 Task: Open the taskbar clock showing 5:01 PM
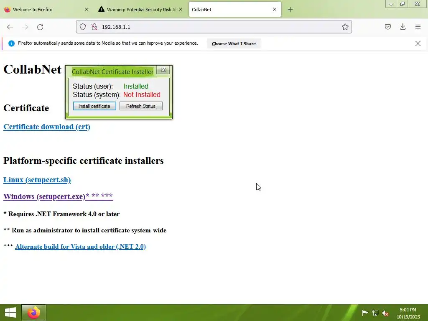click(x=408, y=313)
